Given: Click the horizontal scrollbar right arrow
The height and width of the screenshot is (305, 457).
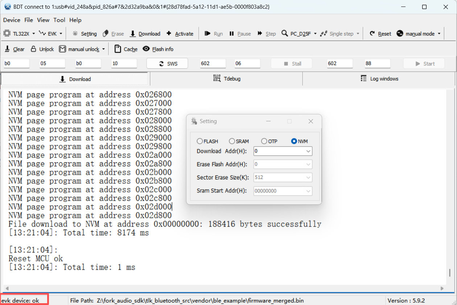Looking at the screenshot, I should pos(442,289).
